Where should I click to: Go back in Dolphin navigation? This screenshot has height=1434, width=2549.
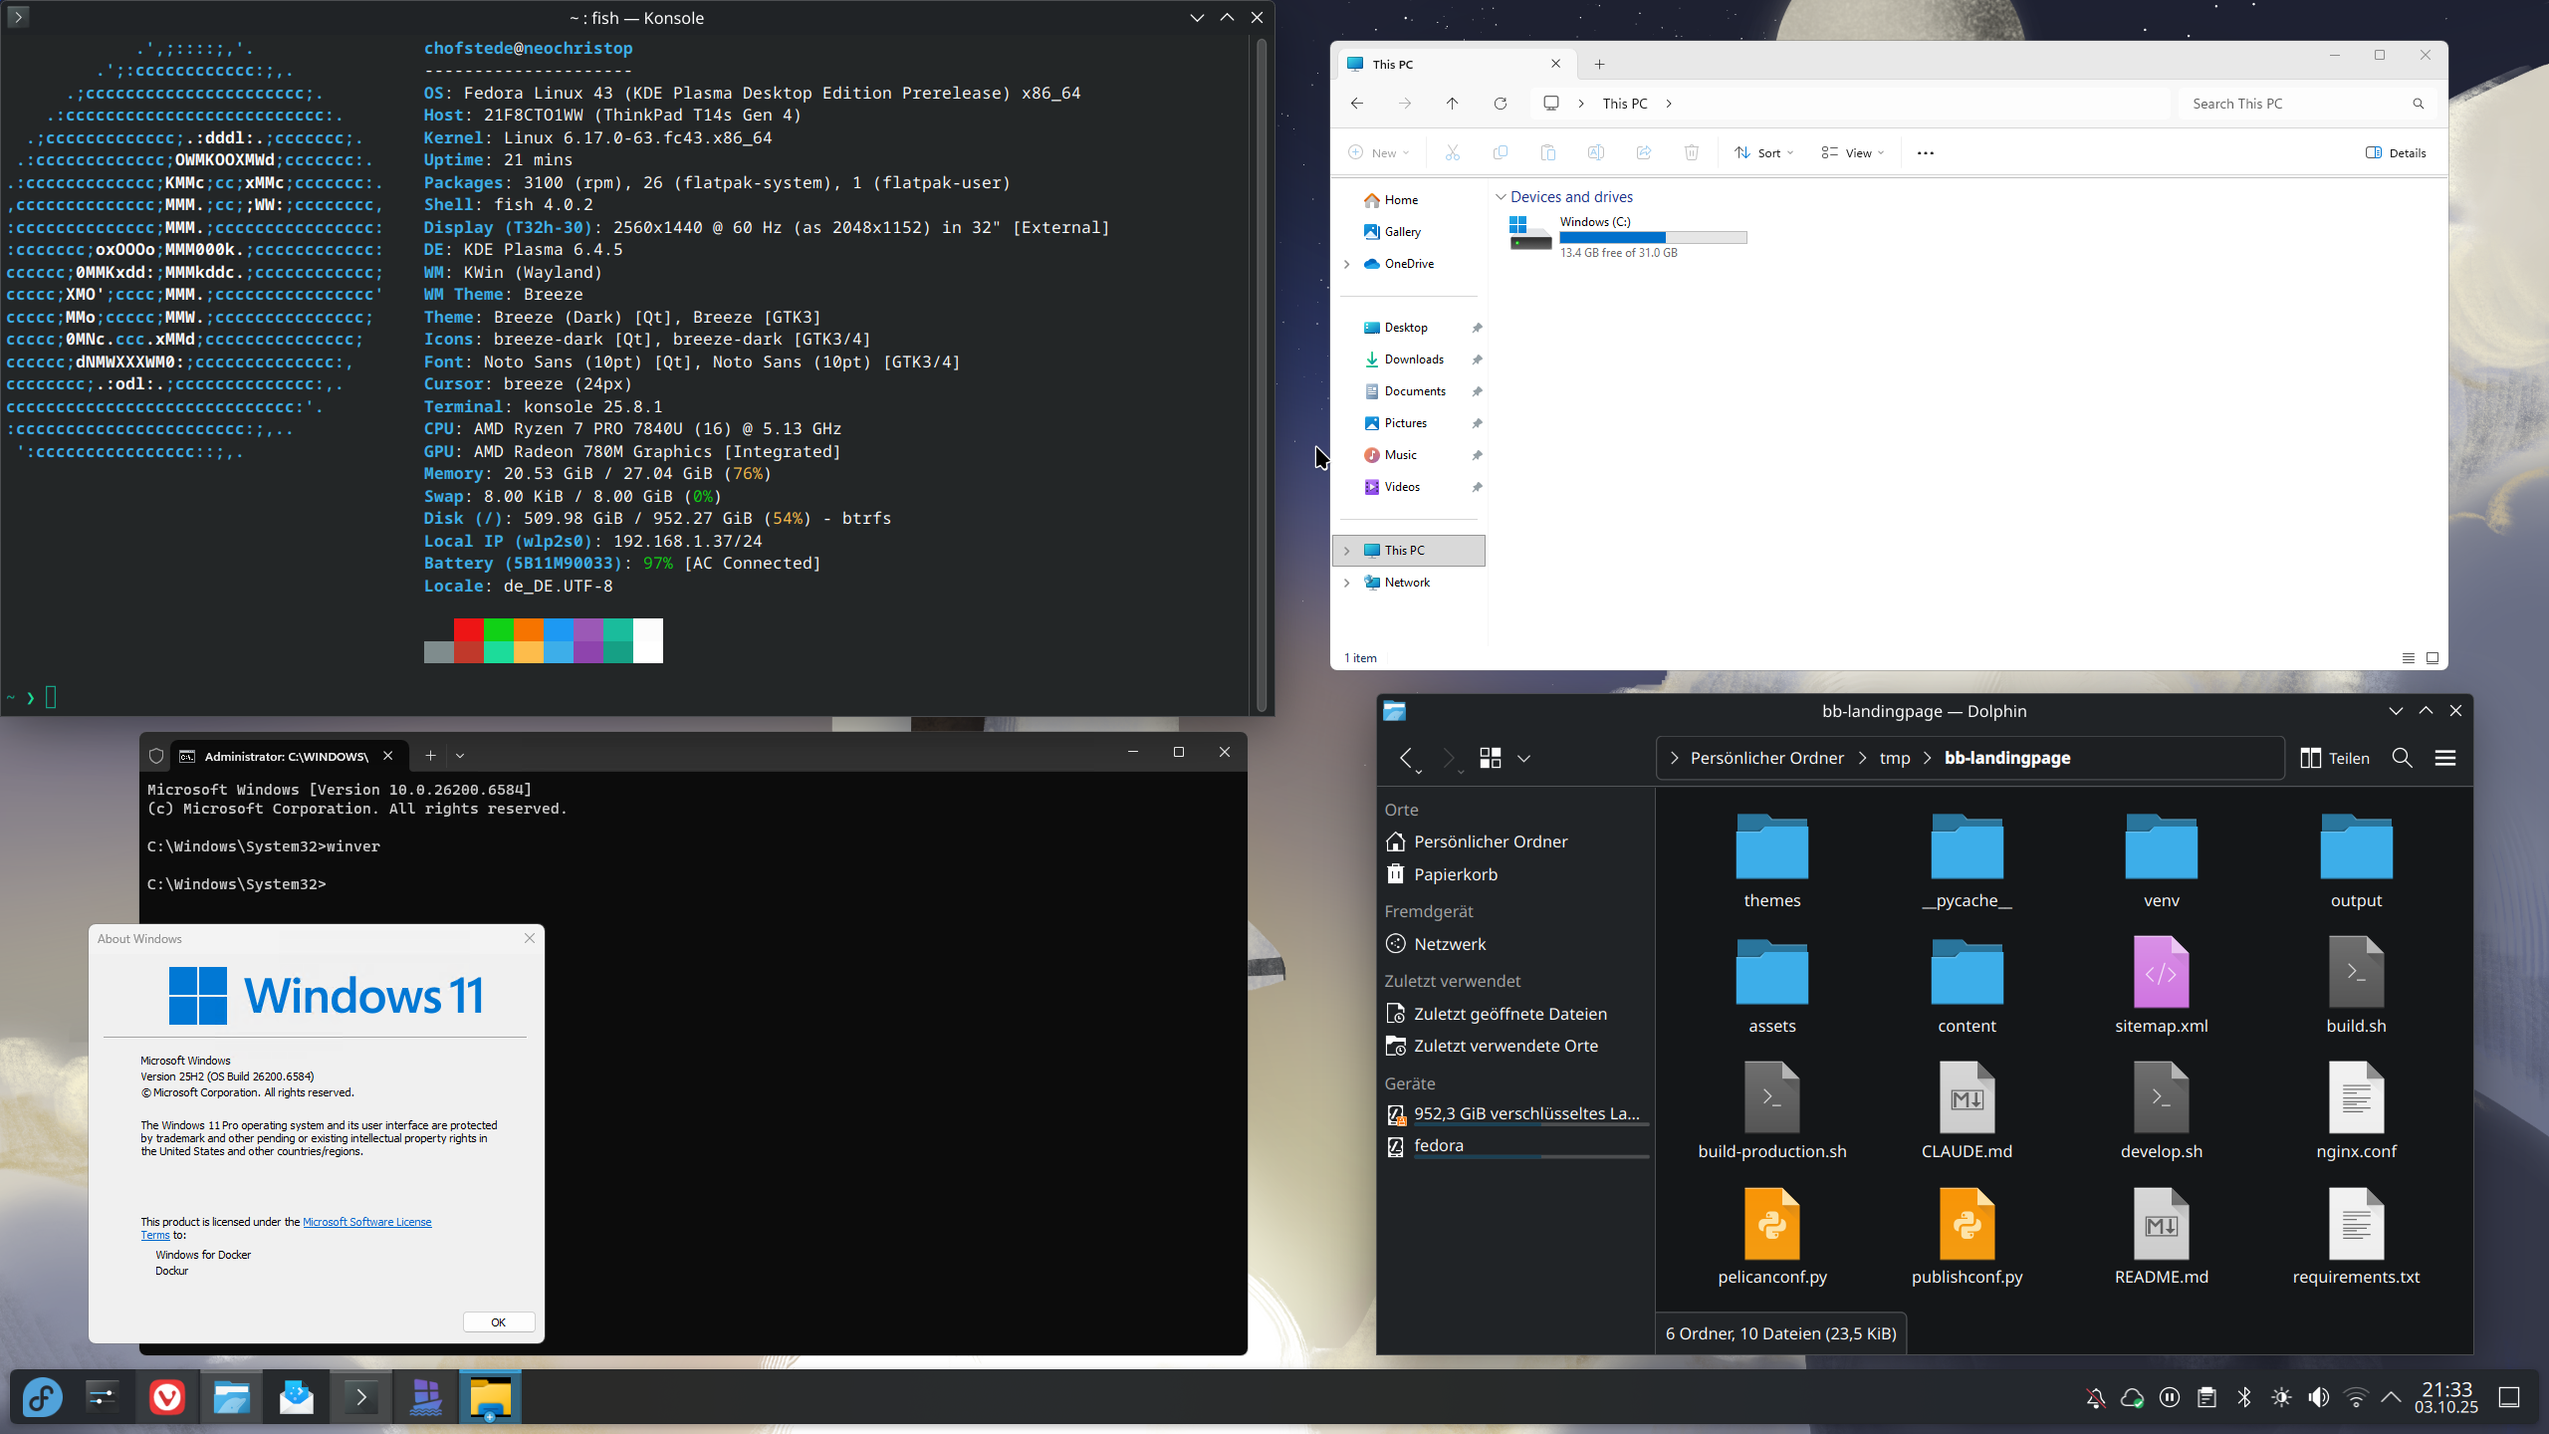pos(1406,758)
